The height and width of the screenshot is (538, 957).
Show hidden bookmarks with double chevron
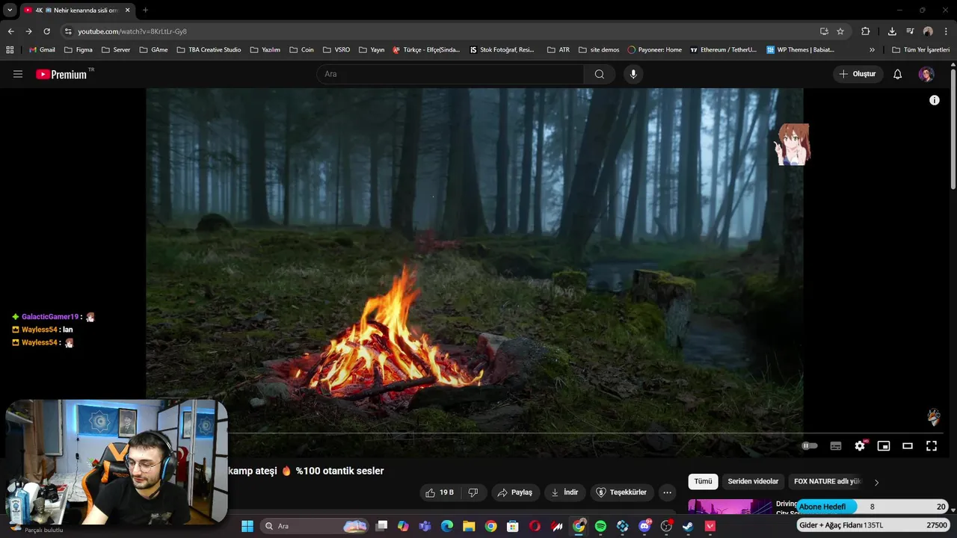point(872,50)
